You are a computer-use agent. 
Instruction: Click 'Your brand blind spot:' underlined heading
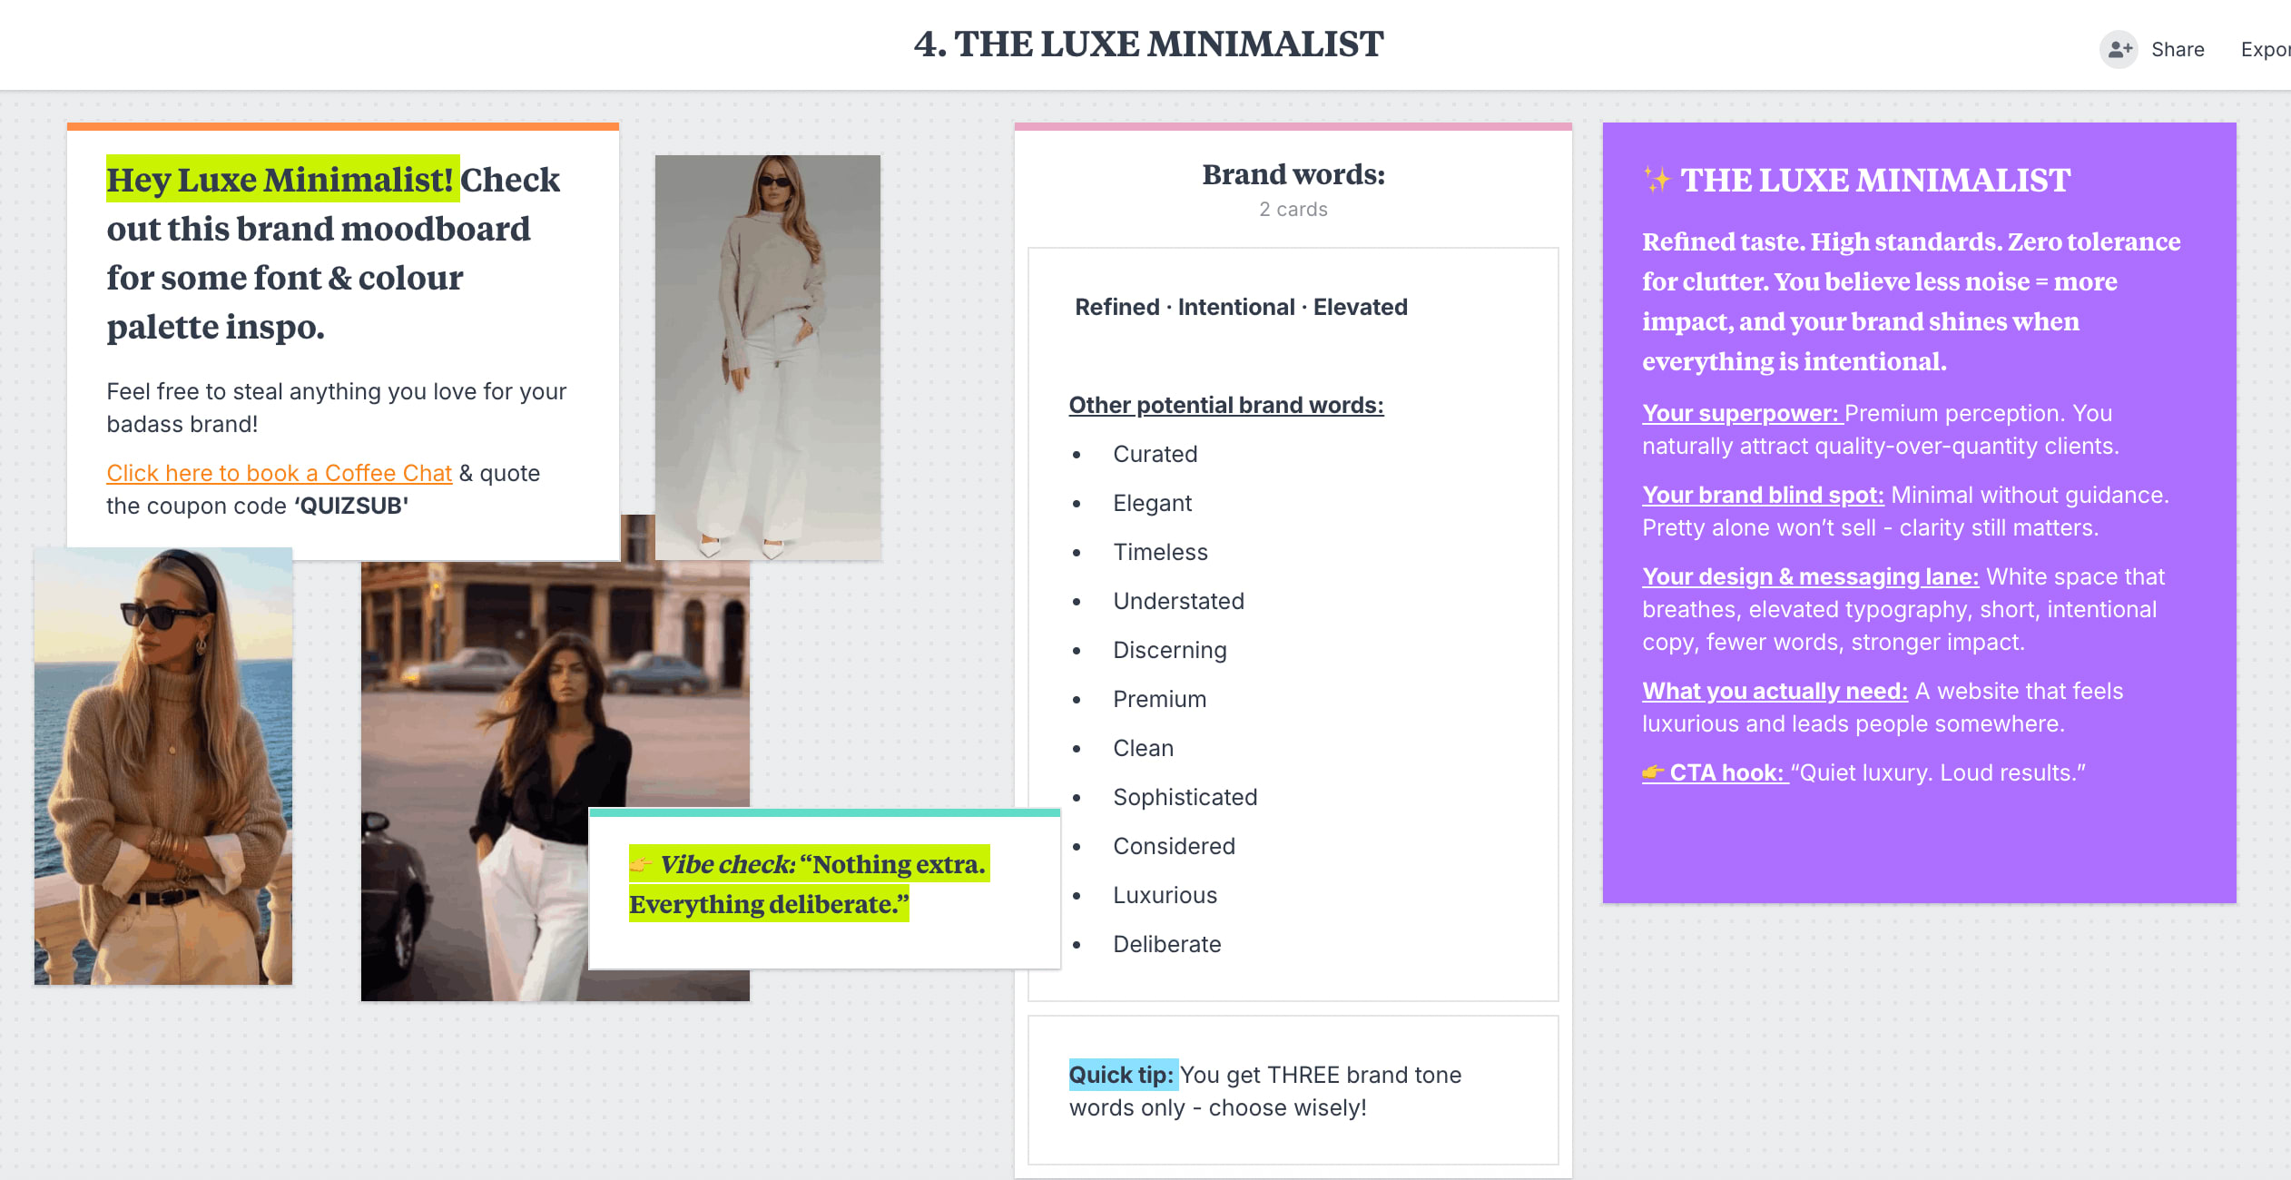1762,495
